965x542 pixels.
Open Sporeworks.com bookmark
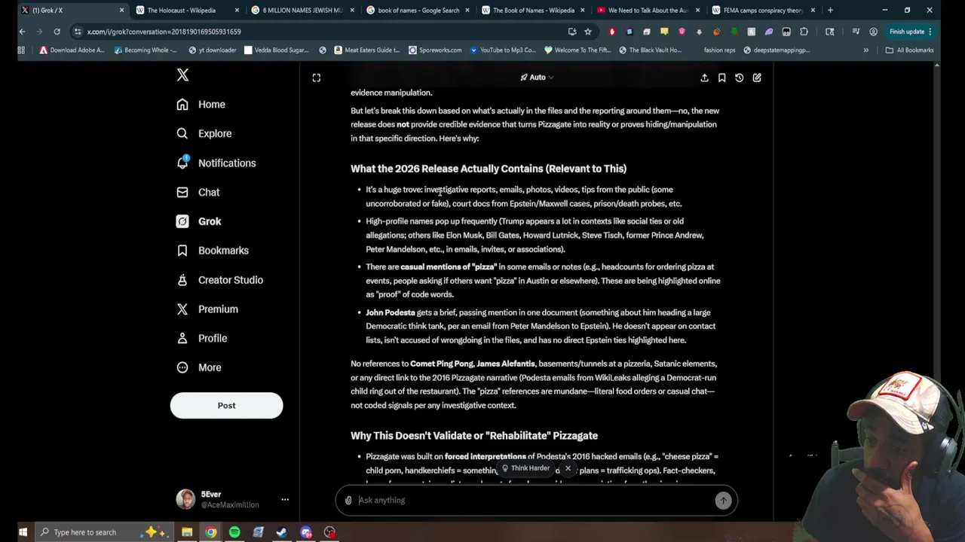click(x=435, y=50)
